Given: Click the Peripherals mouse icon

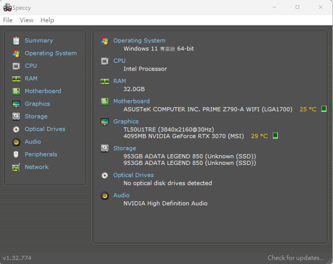Looking at the screenshot, I should tap(16, 154).
